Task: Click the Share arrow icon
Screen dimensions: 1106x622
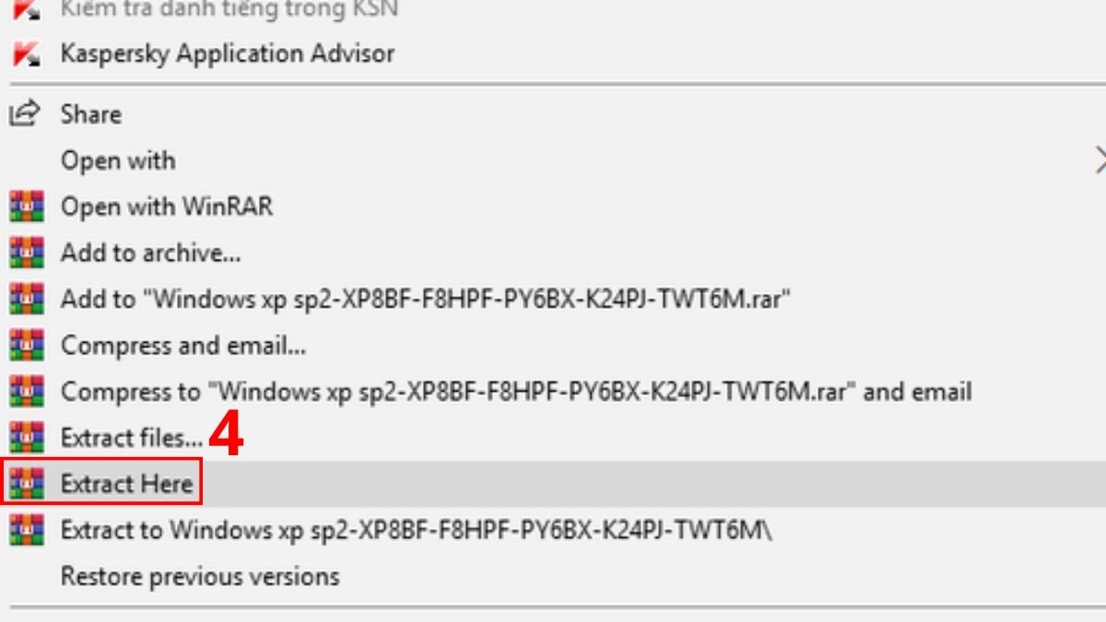Action: click(25, 113)
